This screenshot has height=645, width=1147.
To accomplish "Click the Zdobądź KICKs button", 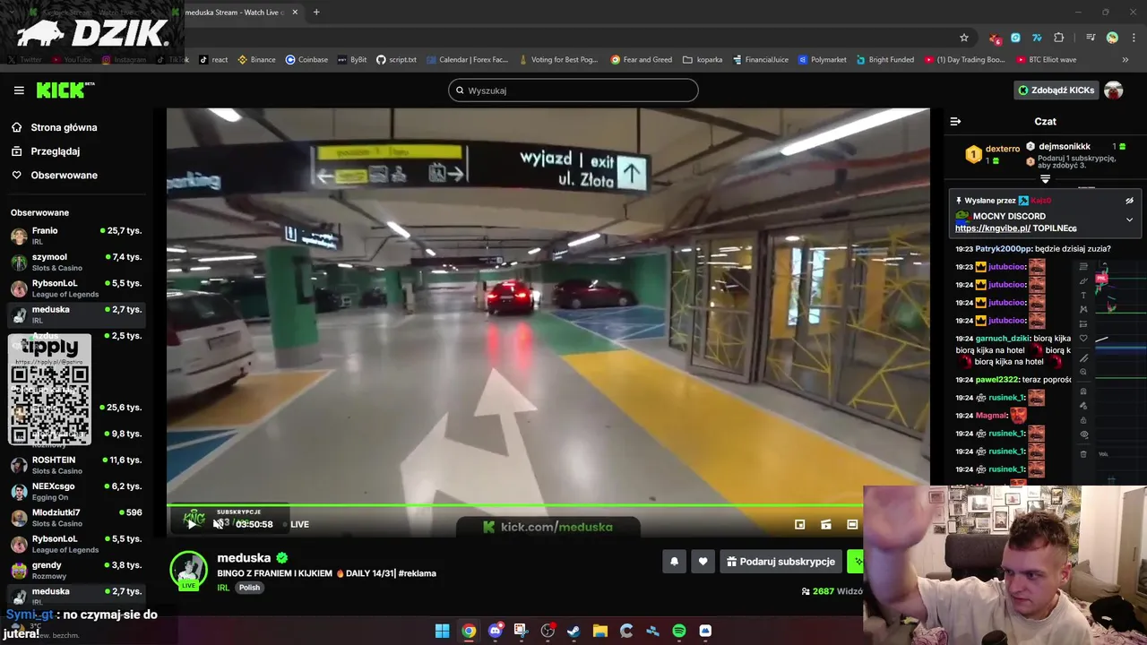I will [x=1056, y=90].
